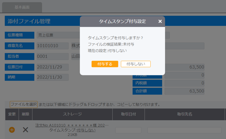Image resolution: width=226 pixels, height=139 pixels.
Task: Click the 取引先名 column header
Action: (185, 114)
